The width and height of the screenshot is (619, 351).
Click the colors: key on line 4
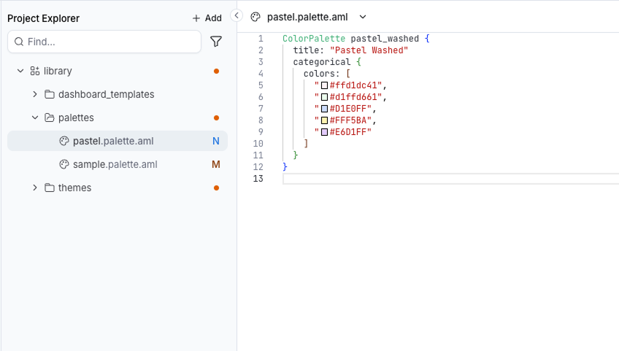point(321,74)
